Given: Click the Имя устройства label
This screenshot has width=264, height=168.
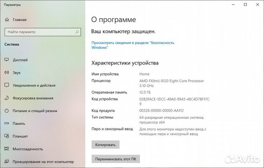Looking at the screenshot, I should coord(105,74).
